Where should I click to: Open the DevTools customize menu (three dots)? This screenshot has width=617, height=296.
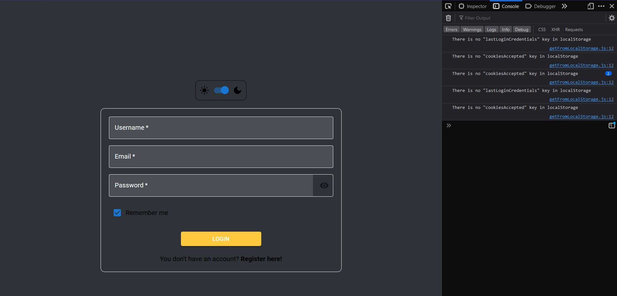601,6
